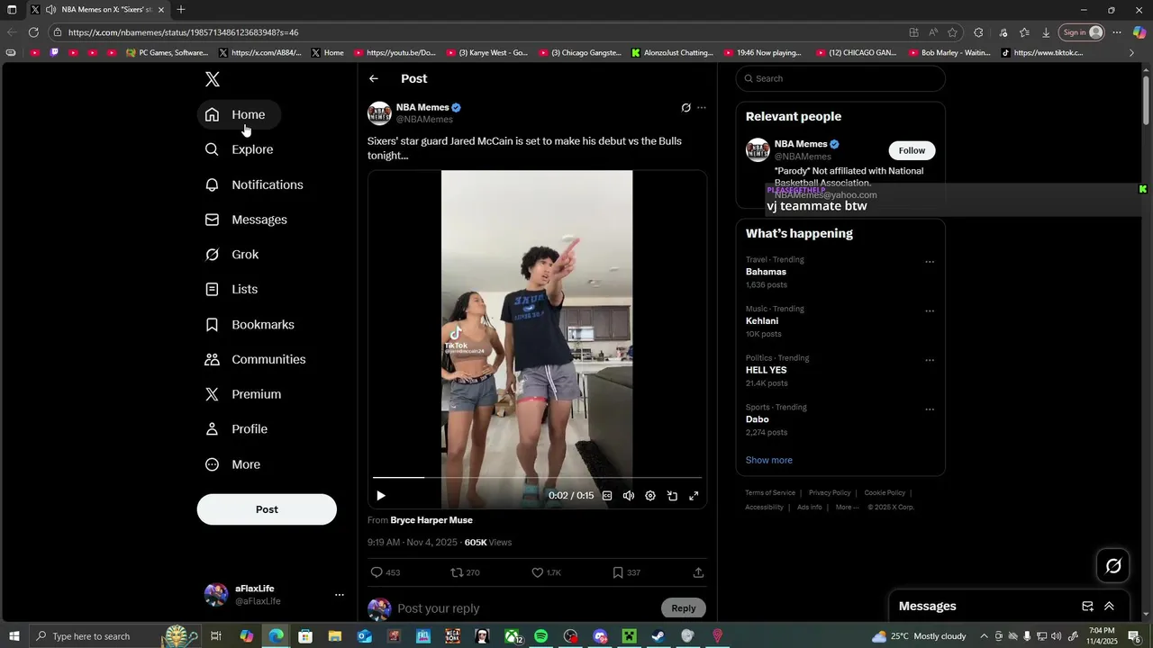The image size is (1153, 648).
Task: Toggle picture-in-picture for the video
Action: click(x=672, y=496)
